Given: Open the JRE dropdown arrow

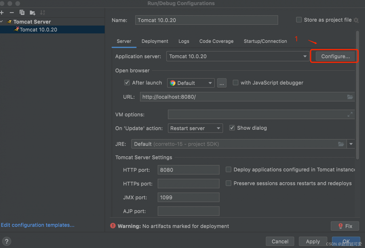Looking at the screenshot, I should (x=351, y=144).
